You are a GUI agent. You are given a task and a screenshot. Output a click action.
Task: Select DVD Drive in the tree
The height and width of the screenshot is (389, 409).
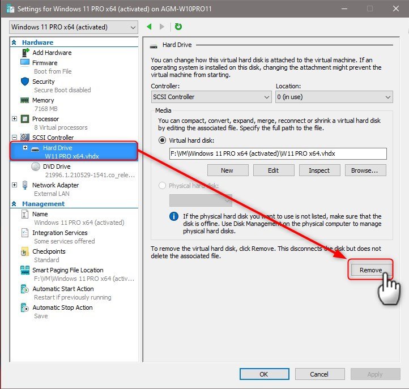click(x=57, y=166)
